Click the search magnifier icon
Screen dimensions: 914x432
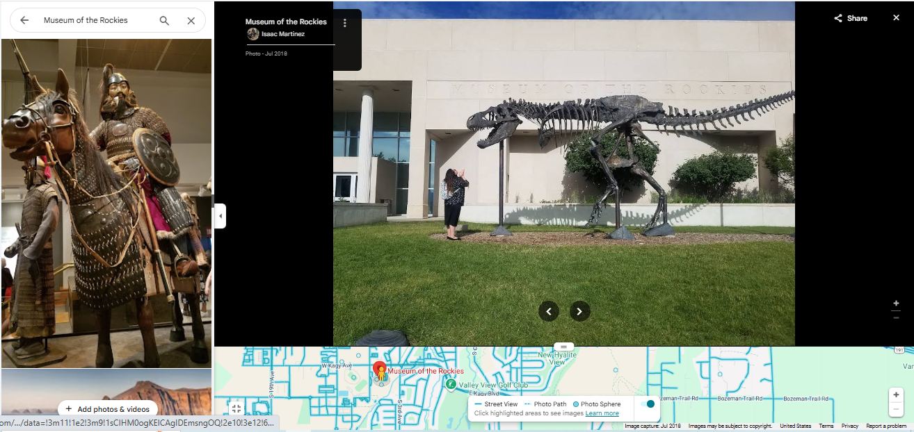[164, 21]
